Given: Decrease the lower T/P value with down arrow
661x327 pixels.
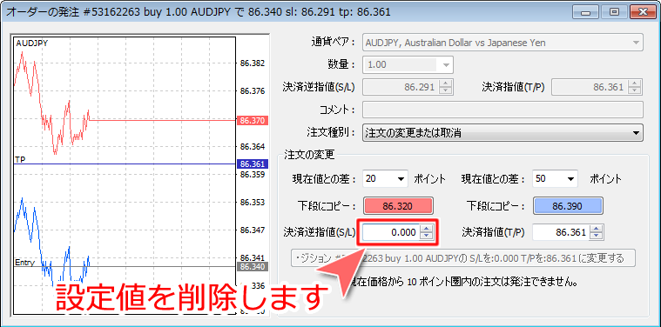Looking at the screenshot, I should pyautogui.click(x=597, y=236).
